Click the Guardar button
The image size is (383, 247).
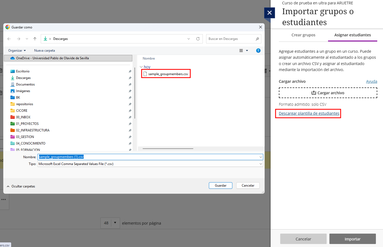(x=220, y=186)
